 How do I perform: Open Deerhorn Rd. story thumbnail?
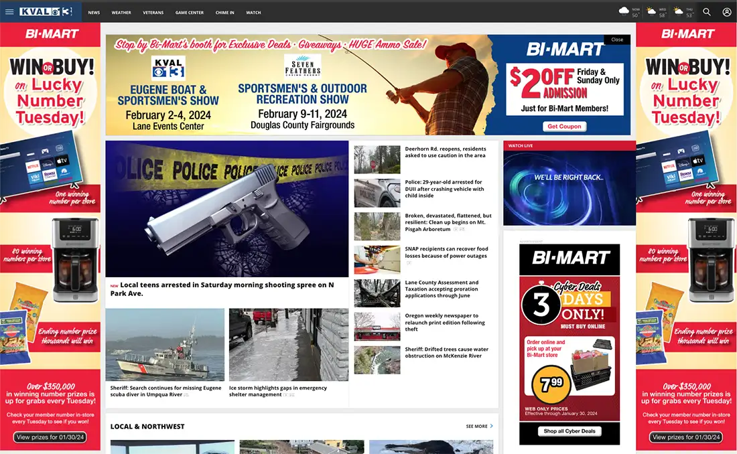(377, 159)
